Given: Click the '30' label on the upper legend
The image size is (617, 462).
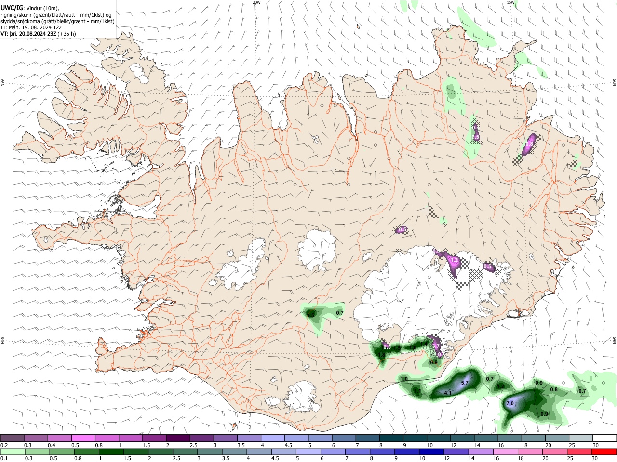Looking at the screenshot, I should coord(595,445).
